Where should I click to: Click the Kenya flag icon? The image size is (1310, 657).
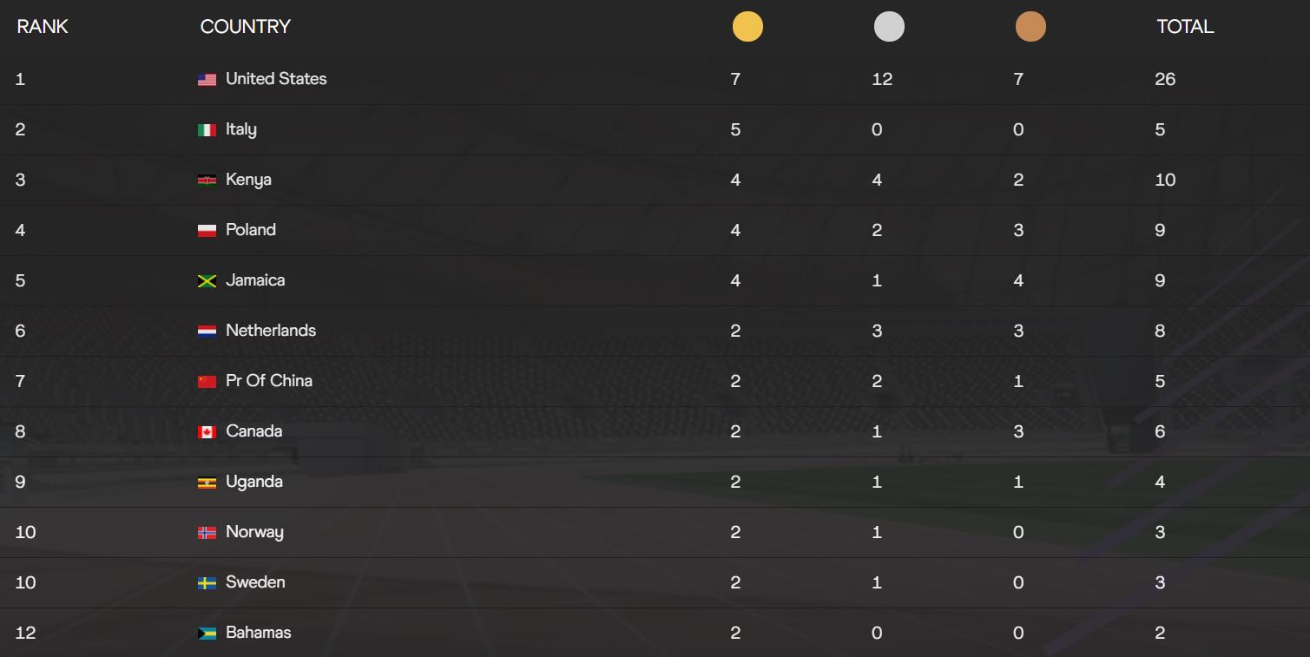click(x=207, y=181)
